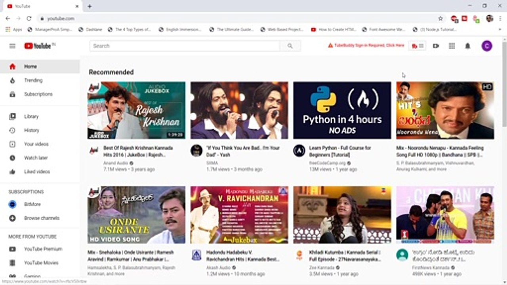Viewport: 507px width, 285px height.
Task: Click the page vertical scrollbar
Action: tap(504, 85)
